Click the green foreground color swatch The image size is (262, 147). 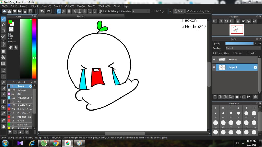pos(10,22)
